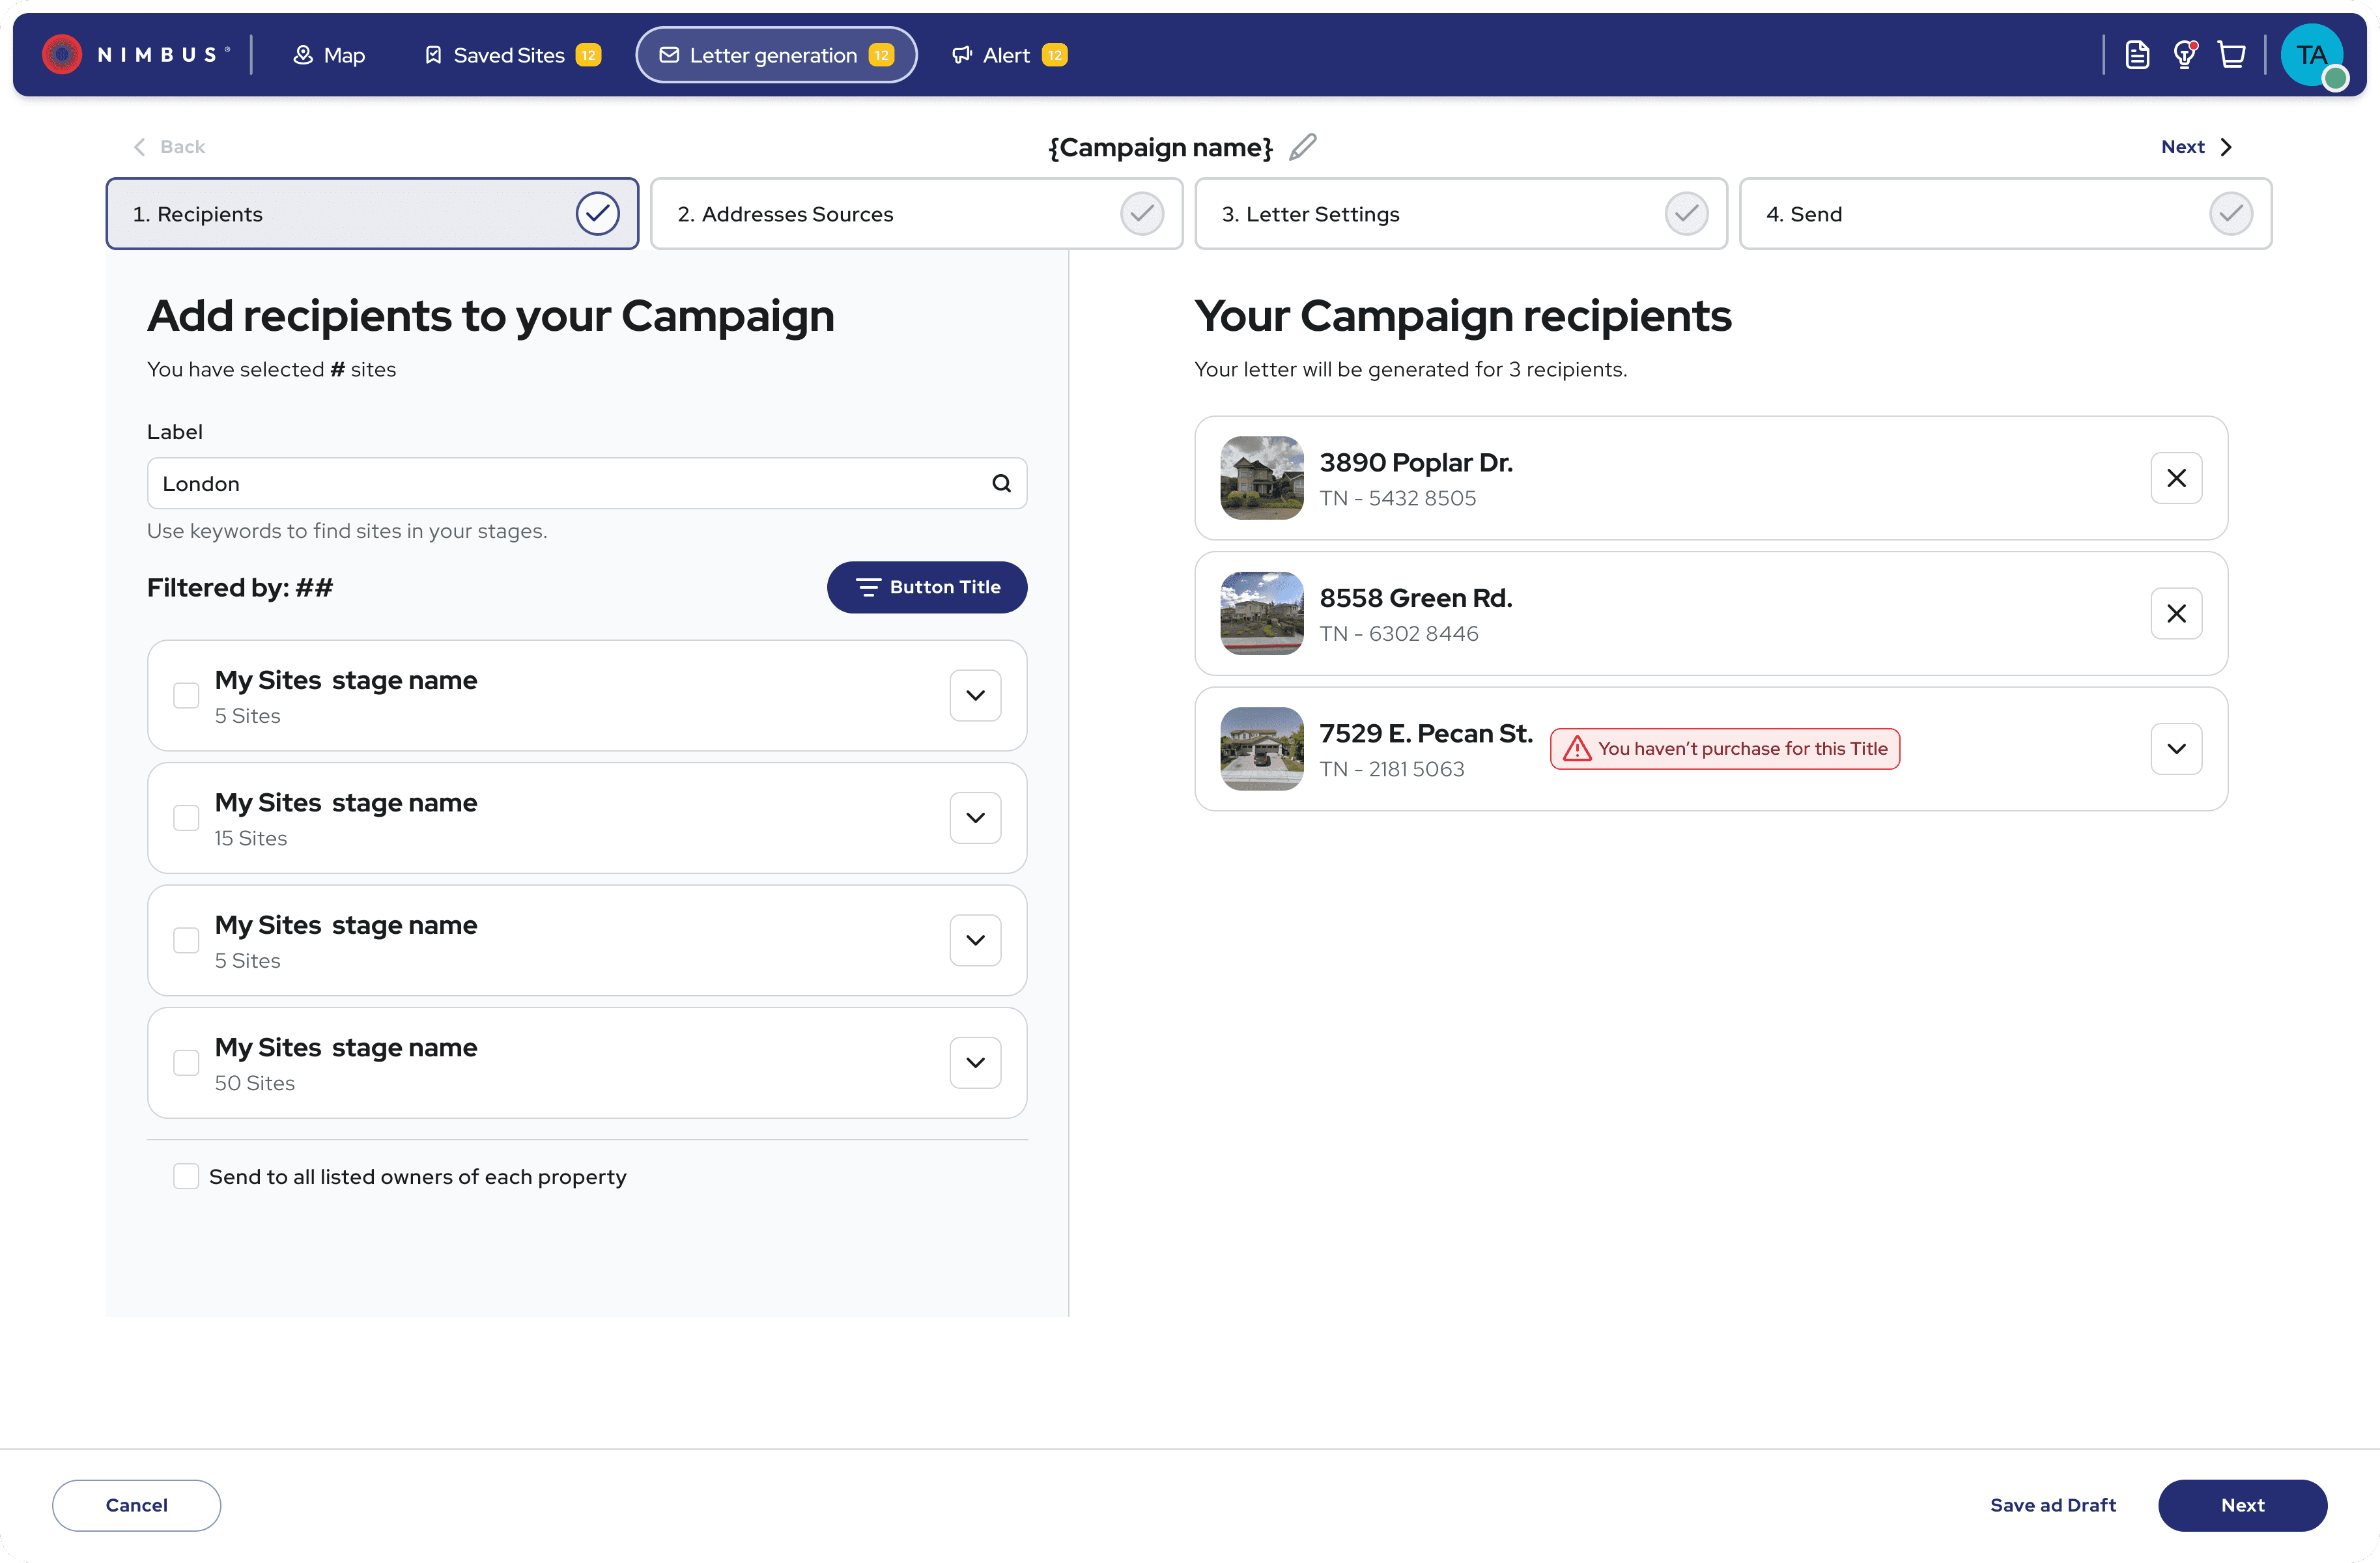This screenshot has width=2380, height=1563.
Task: Click the lightbulb tips icon
Action: click(2185, 55)
